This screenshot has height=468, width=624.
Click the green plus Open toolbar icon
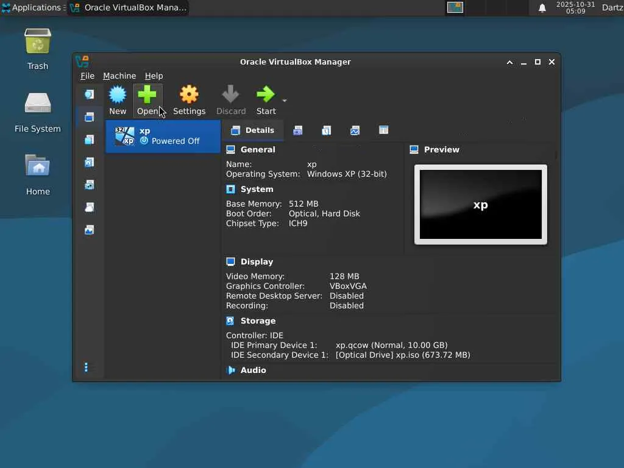[x=147, y=94]
